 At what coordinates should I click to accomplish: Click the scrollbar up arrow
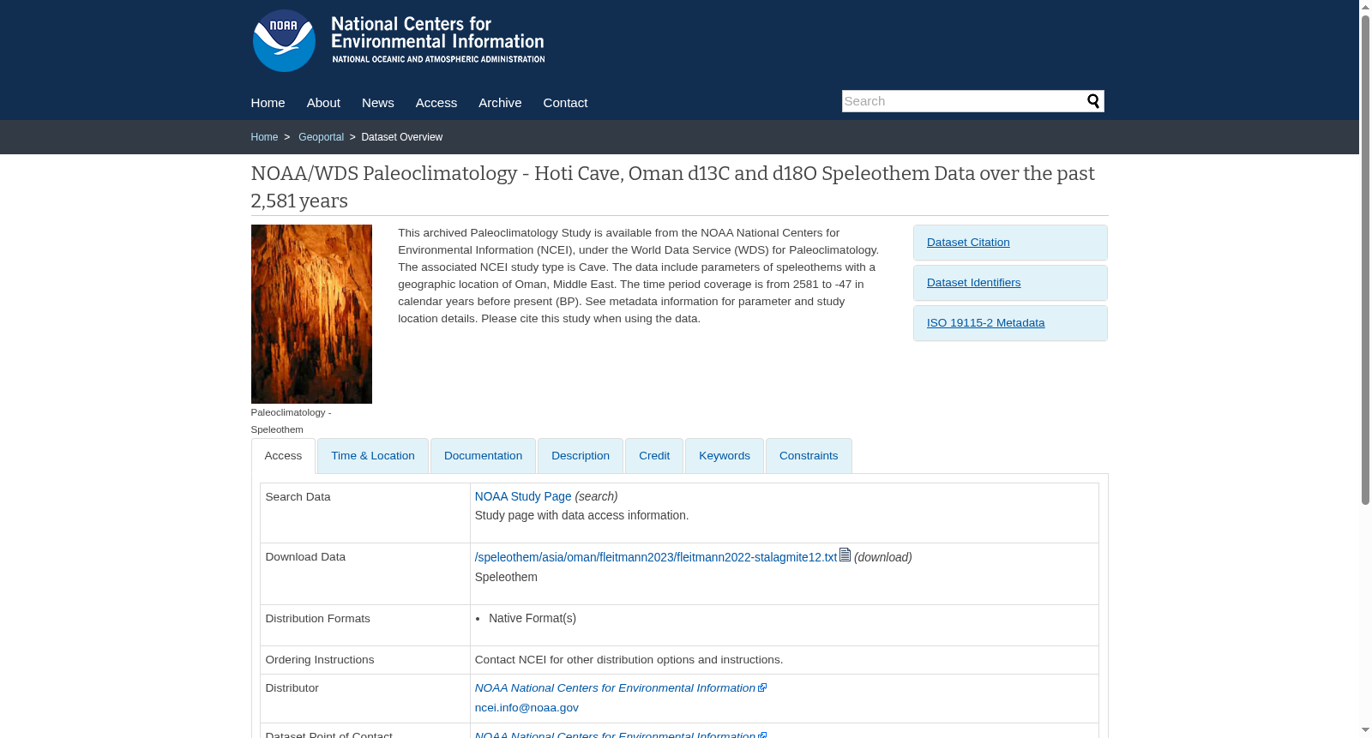tap(1365, 7)
